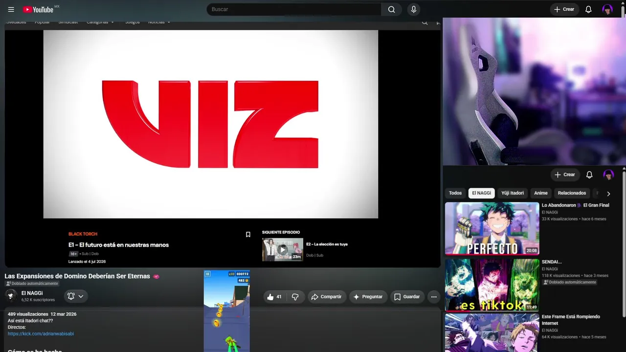Open the more actions ellipsis menu
The height and width of the screenshot is (352, 626).
[433, 297]
